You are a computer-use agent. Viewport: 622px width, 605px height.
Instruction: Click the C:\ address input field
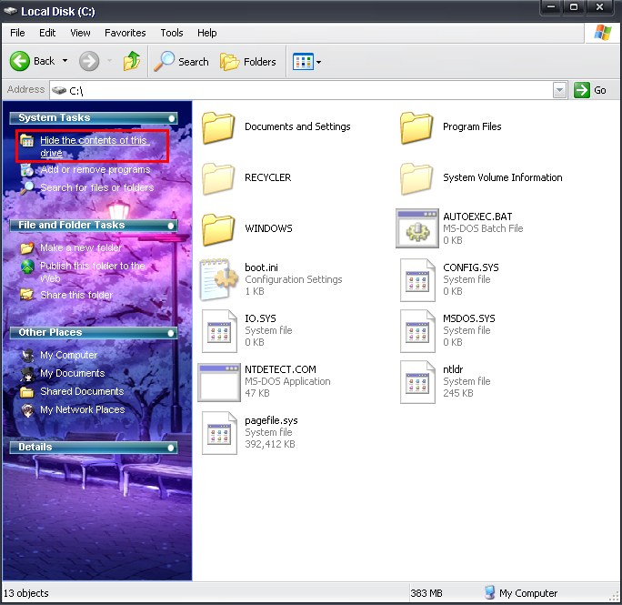(x=302, y=90)
